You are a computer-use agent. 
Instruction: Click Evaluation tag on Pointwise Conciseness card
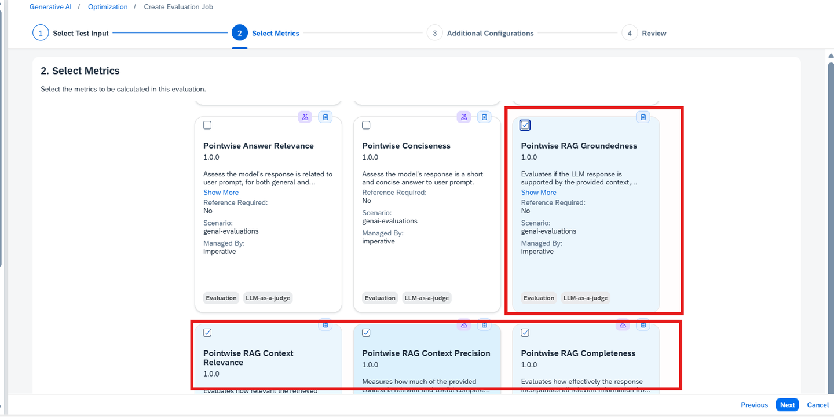pos(380,298)
